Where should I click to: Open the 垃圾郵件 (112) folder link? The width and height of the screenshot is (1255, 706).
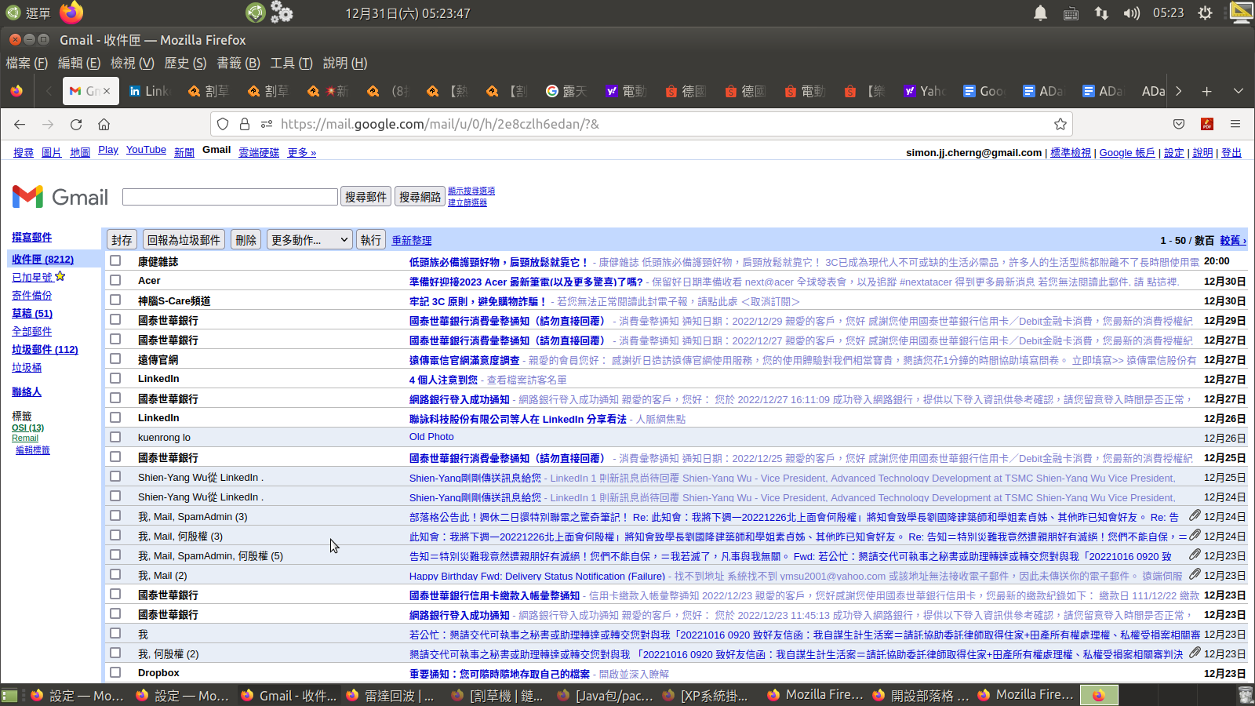(x=45, y=349)
